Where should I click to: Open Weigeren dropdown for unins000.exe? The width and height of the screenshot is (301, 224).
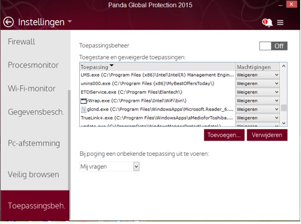(x=258, y=84)
